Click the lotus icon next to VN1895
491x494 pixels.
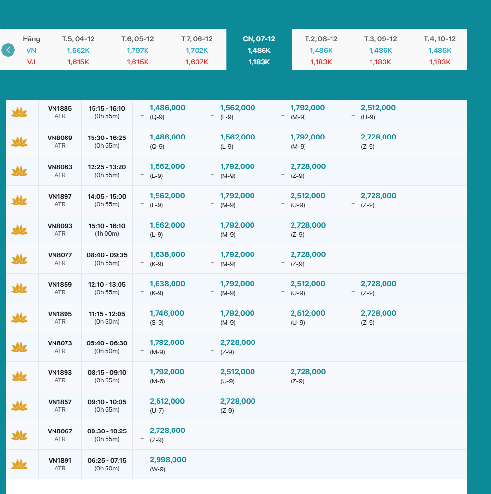(x=19, y=318)
